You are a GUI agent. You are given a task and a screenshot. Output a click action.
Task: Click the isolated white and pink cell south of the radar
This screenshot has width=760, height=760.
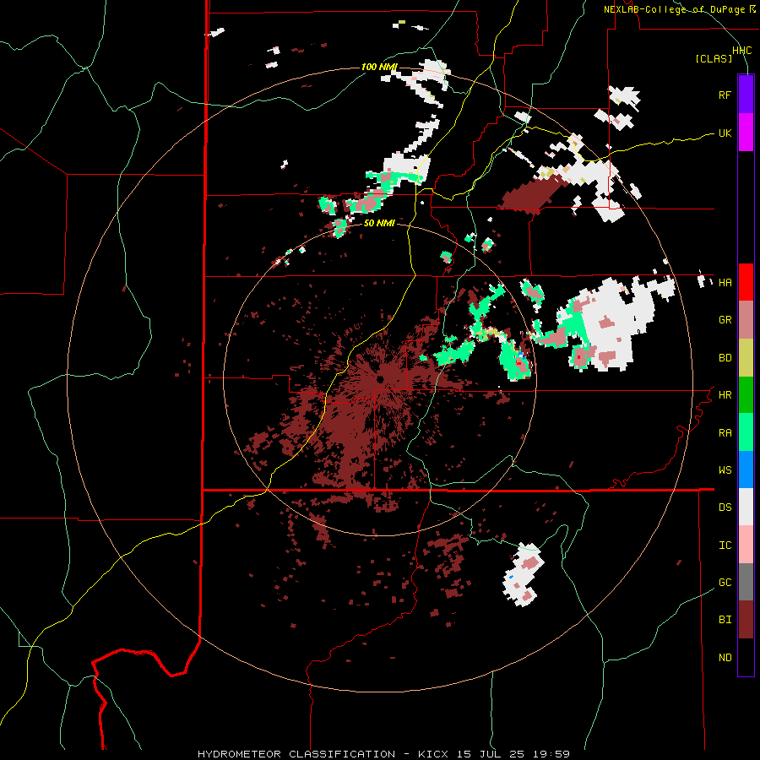tap(524, 574)
